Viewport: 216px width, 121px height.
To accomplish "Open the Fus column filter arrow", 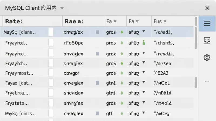I will point(165,22).
